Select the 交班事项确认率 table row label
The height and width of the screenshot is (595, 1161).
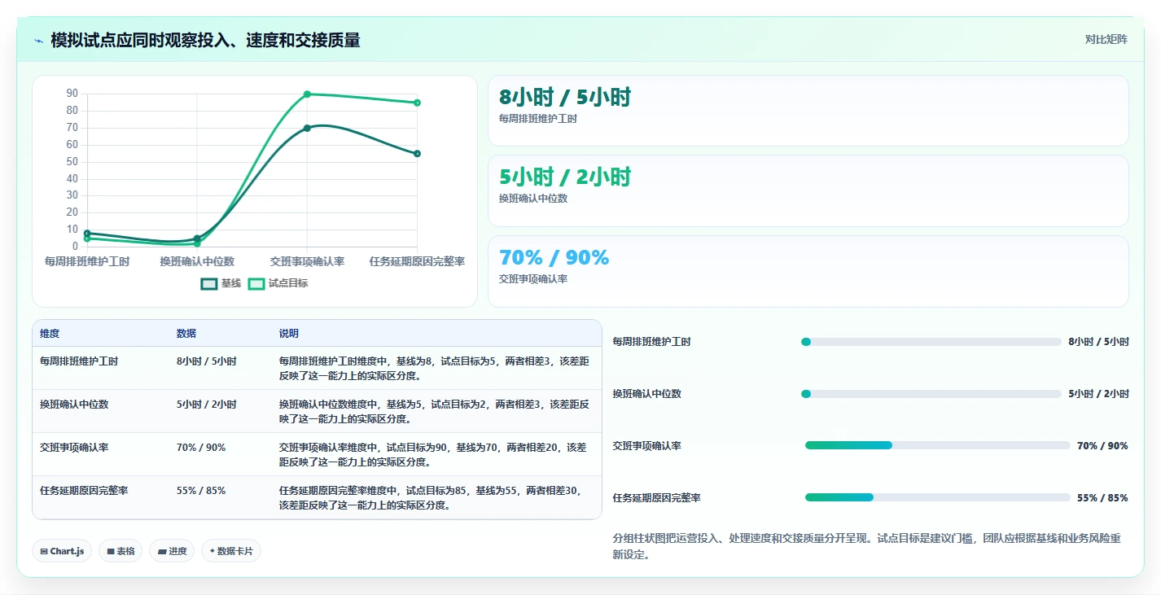point(74,447)
